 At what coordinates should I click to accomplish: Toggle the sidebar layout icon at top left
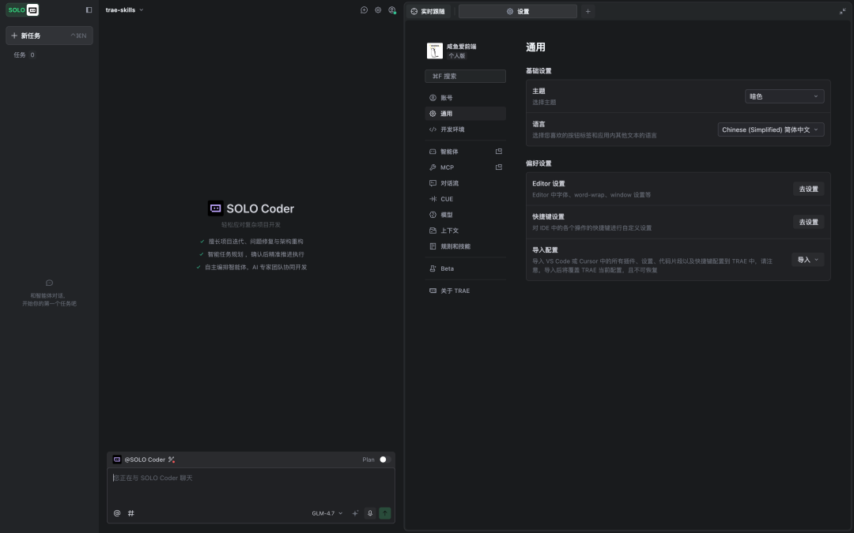tap(88, 9)
